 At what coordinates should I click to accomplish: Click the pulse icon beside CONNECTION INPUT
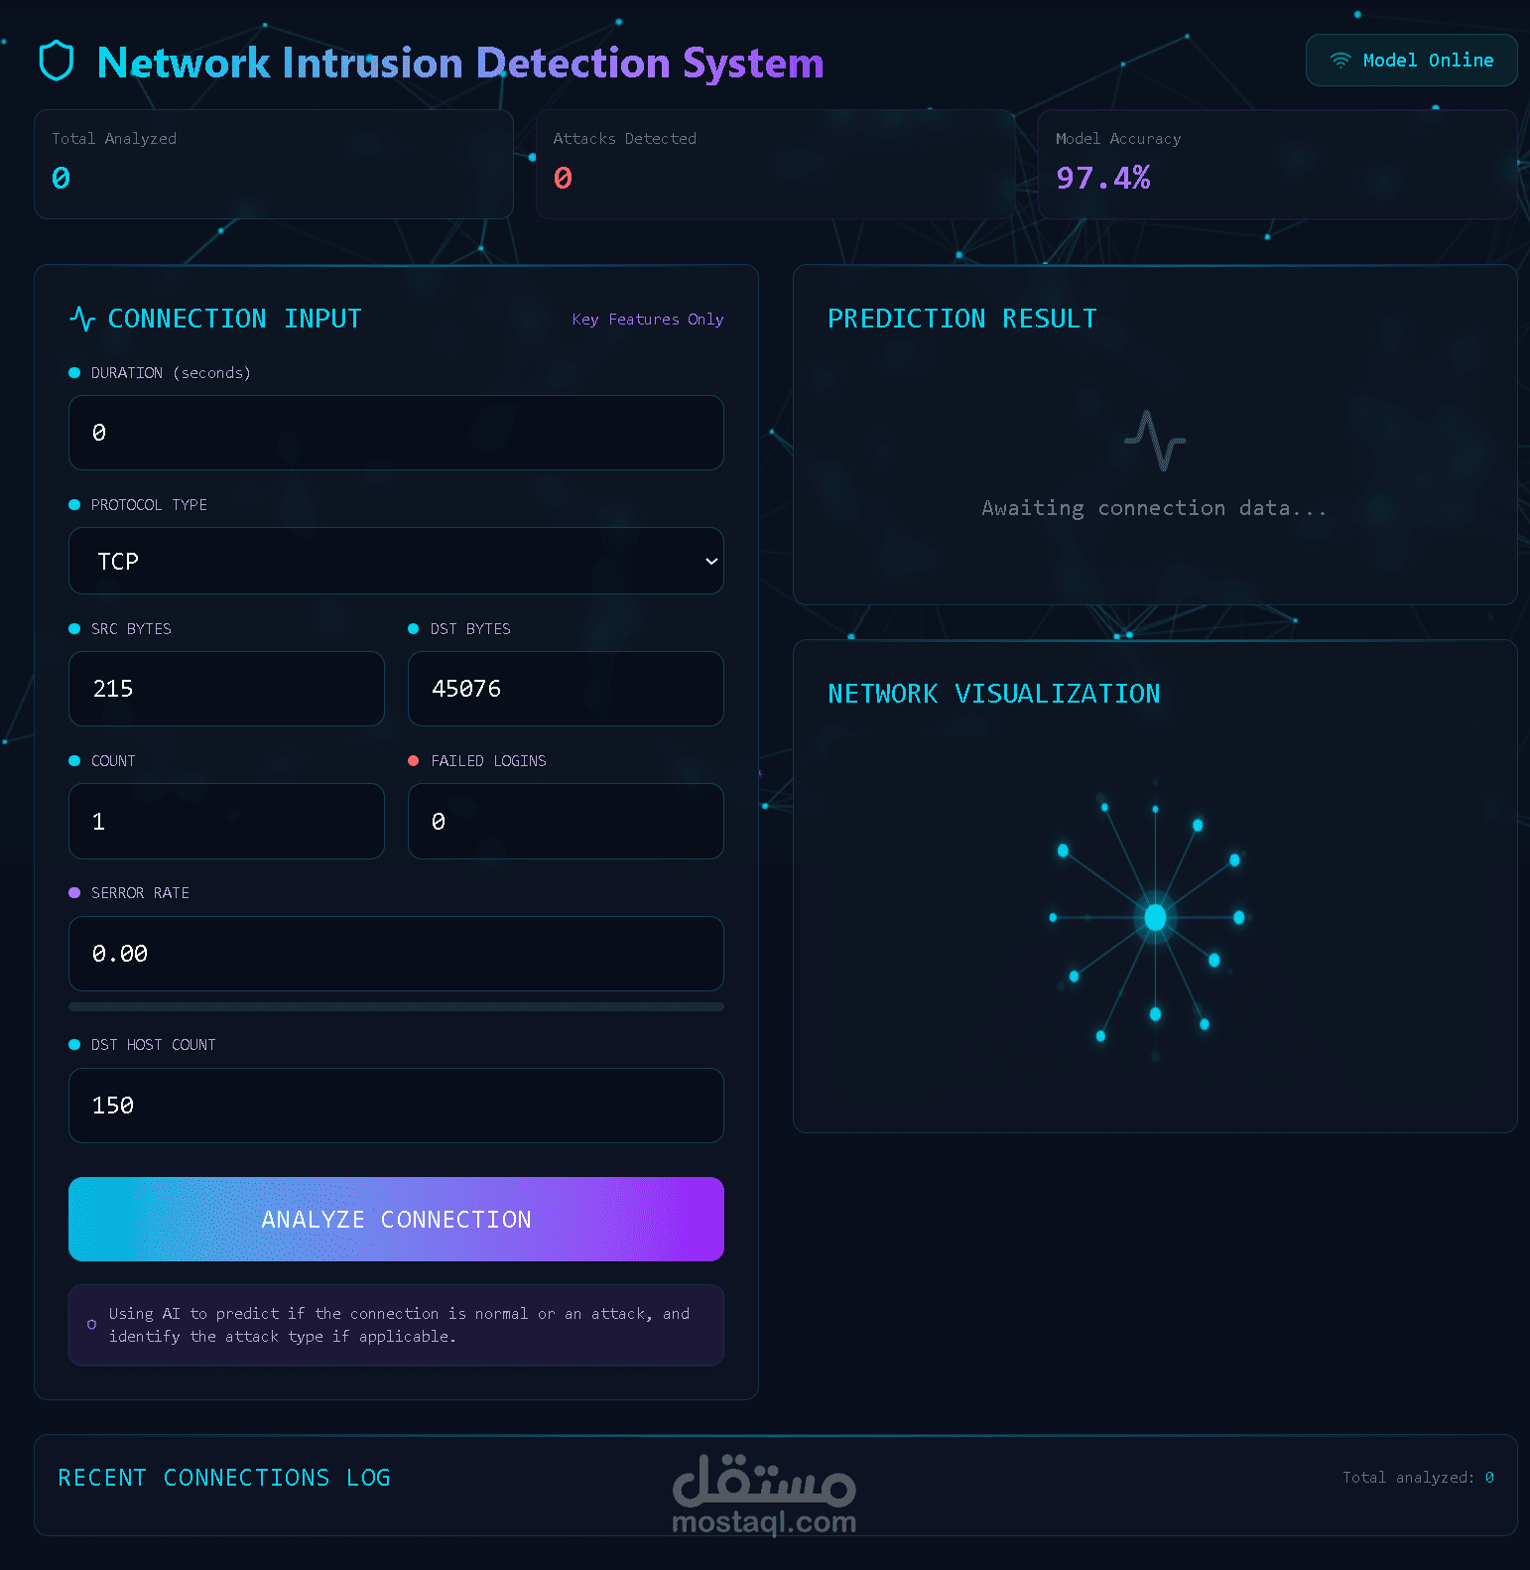point(82,319)
